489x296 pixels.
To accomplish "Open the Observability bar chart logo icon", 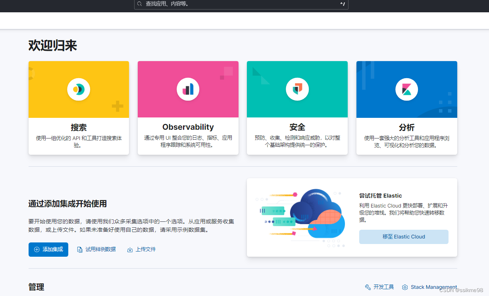I will point(188,89).
